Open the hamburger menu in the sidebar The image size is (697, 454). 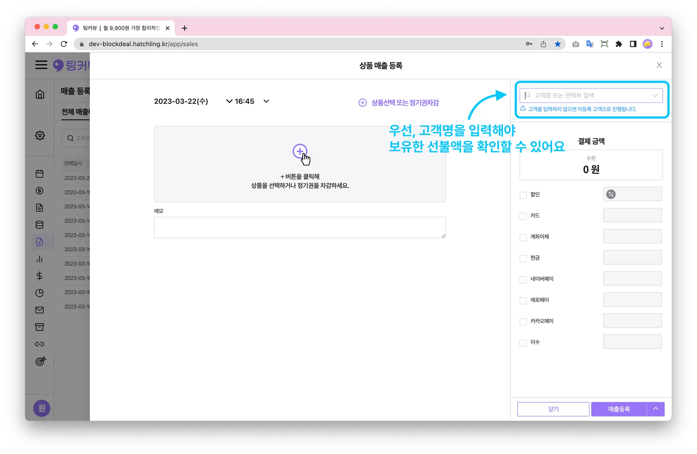(41, 65)
